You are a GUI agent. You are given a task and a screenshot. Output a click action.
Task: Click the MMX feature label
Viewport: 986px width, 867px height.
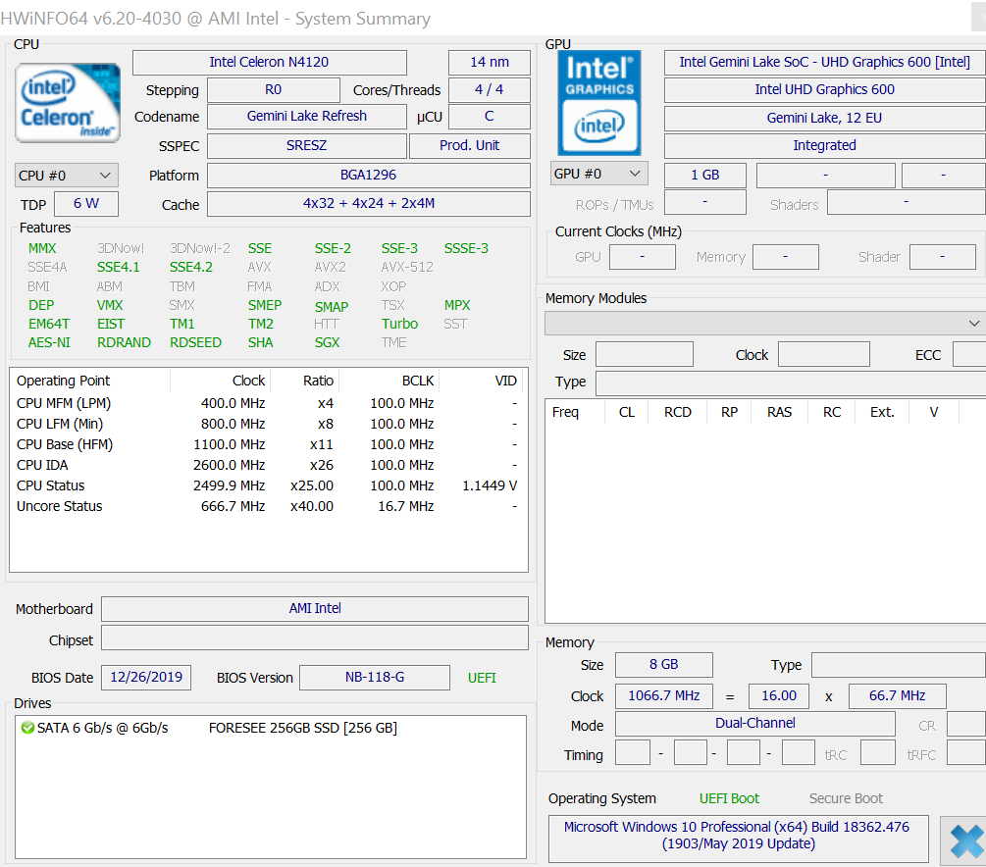pos(42,248)
